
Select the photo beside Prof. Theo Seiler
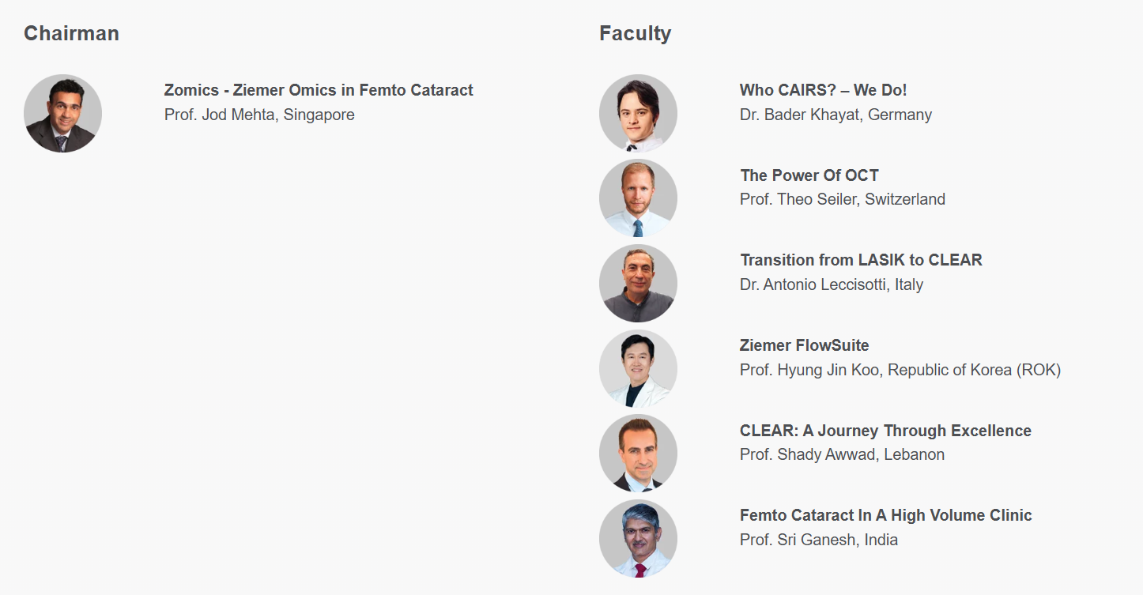click(638, 198)
